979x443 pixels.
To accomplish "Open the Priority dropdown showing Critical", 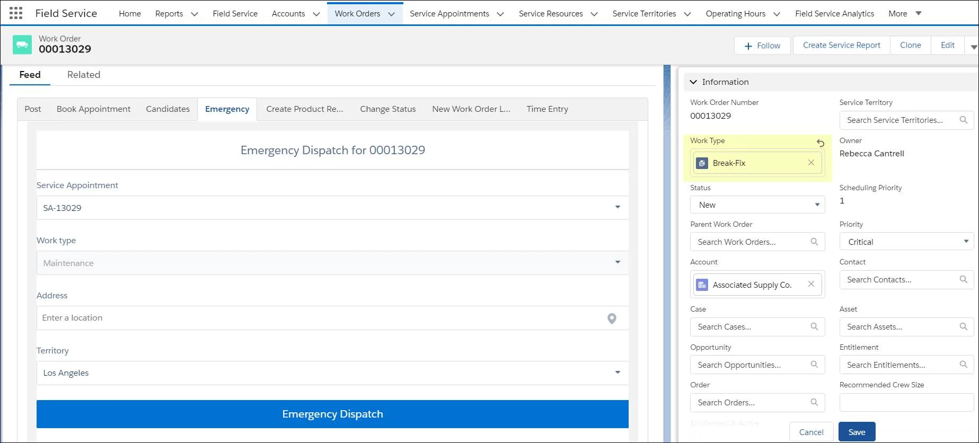I will 907,242.
